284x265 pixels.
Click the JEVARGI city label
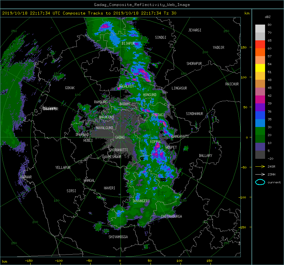pyautogui.click(x=195, y=30)
